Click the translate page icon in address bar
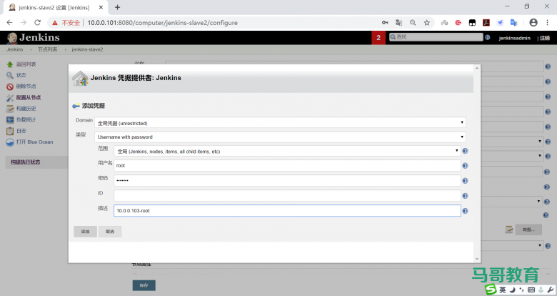The width and height of the screenshot is (557, 296). tap(399, 23)
